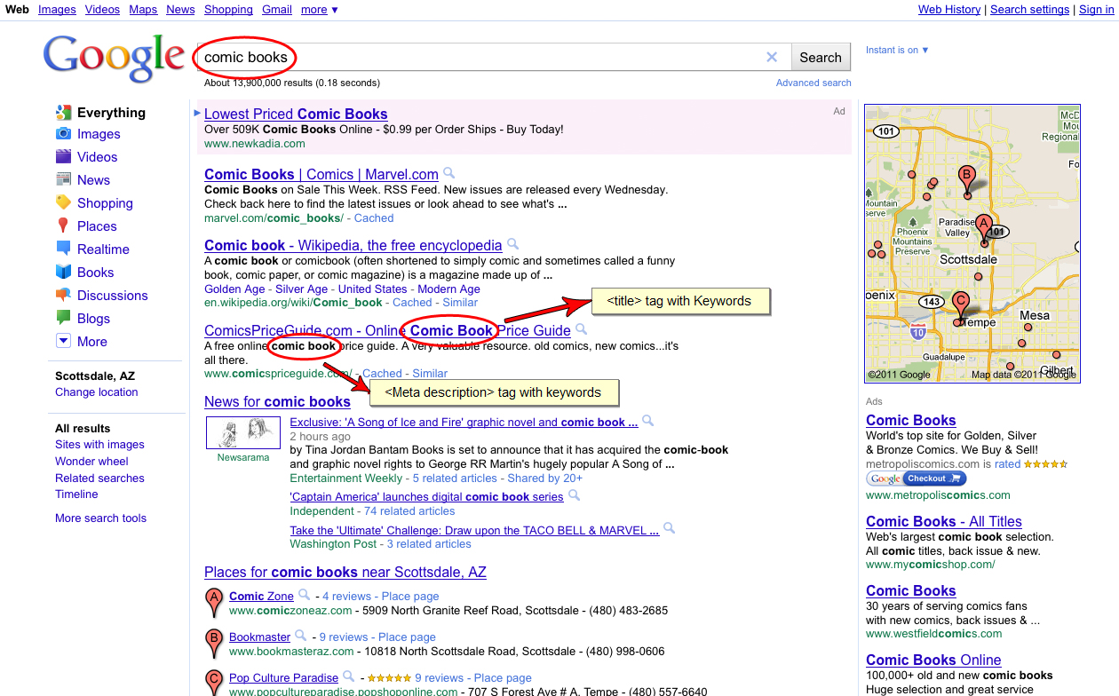Open Places results from the sidebar icon
The image size is (1119, 696).
64,225
